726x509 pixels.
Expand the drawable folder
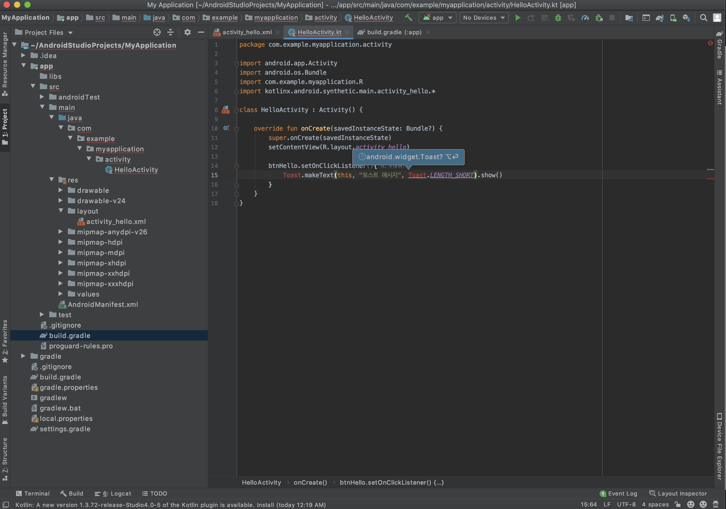click(x=61, y=190)
